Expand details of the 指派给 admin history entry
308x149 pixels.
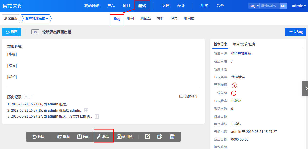[86, 110]
